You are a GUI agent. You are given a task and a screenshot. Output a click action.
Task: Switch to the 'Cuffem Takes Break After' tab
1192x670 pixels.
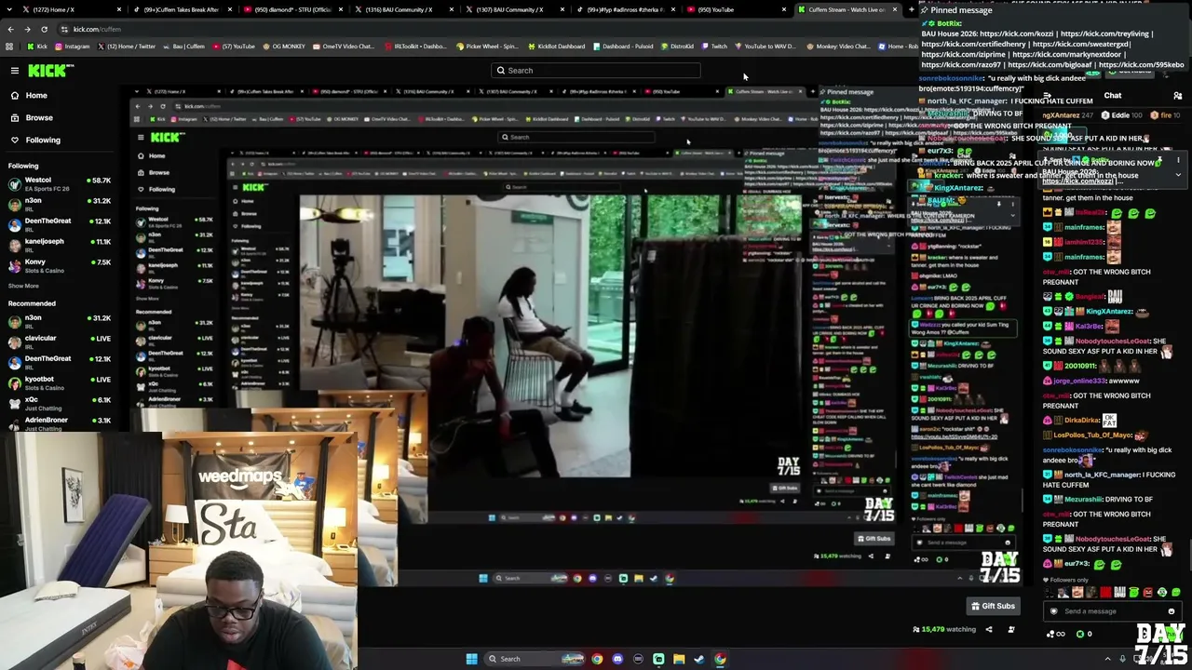click(x=182, y=9)
